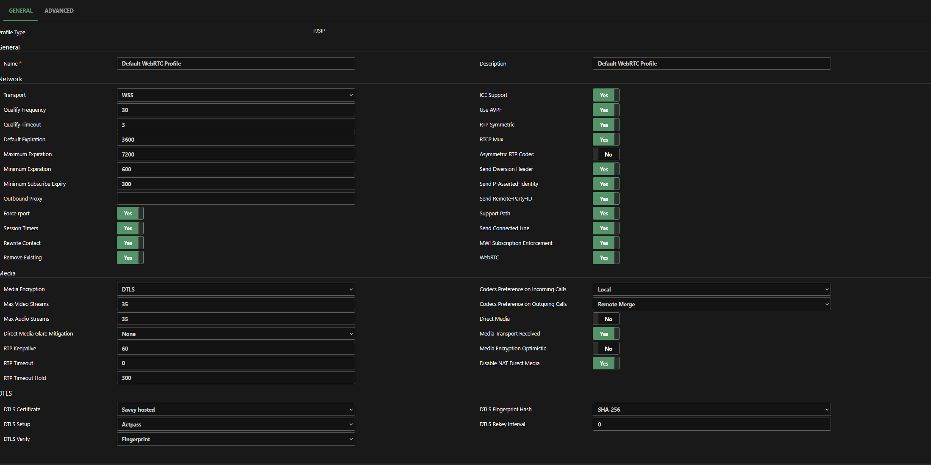
Task: Open the DTLS Certificate dropdown
Action: click(236, 410)
